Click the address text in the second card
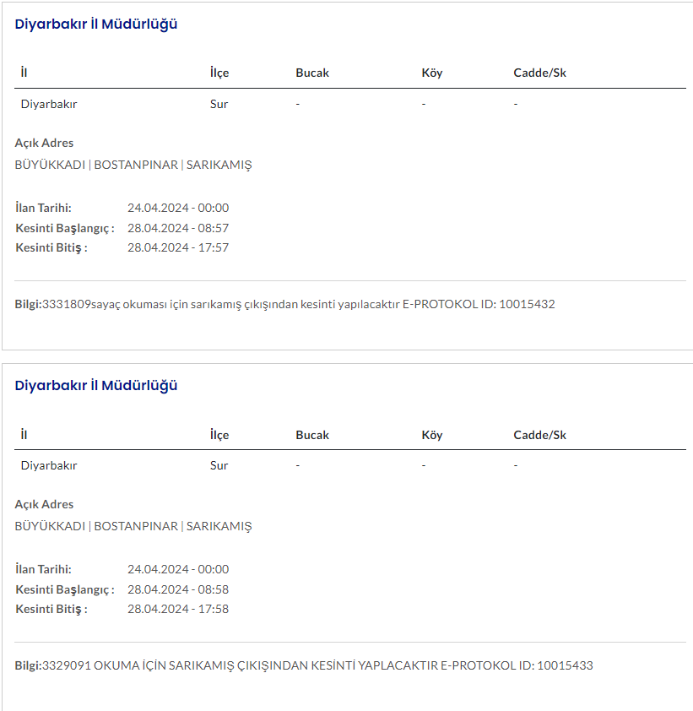The width and height of the screenshot is (693, 711). 133,526
